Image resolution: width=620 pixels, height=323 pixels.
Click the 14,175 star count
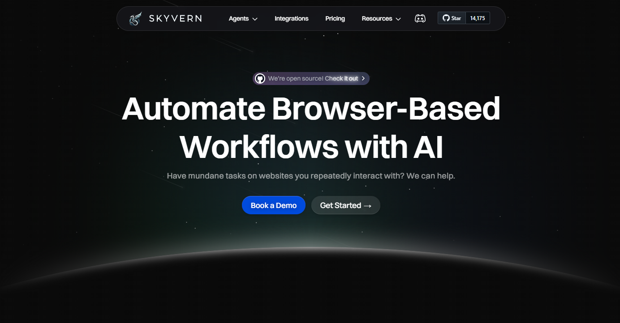(x=478, y=18)
